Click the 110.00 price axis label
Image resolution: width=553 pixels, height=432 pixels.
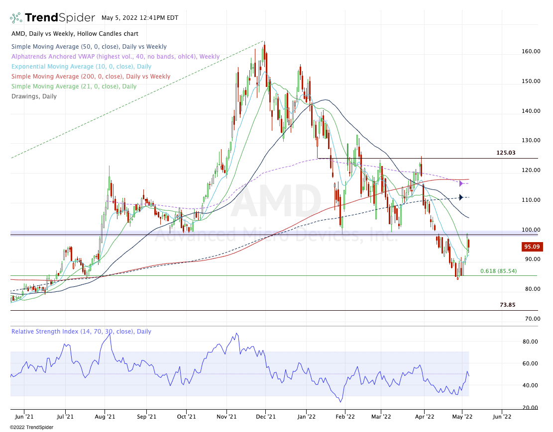tap(531, 200)
